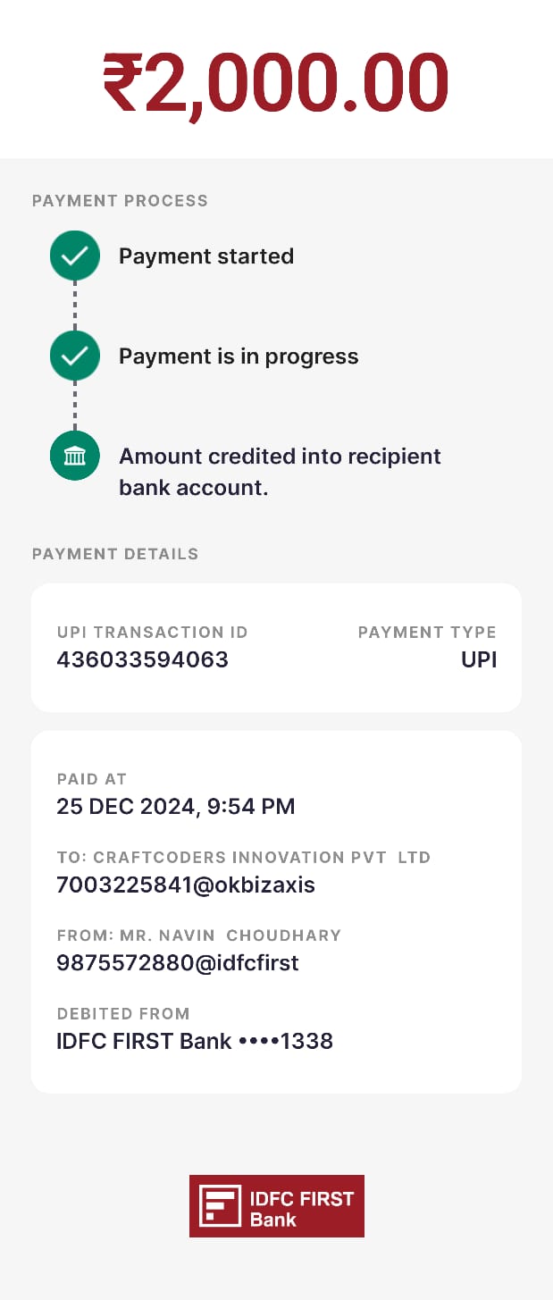Tap the Payment is in progress label
The width and height of the screenshot is (553, 1300).
[239, 356]
